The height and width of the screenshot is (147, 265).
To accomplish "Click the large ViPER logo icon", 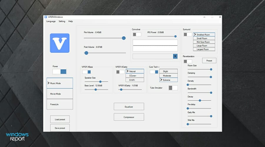I will [x=59, y=43].
